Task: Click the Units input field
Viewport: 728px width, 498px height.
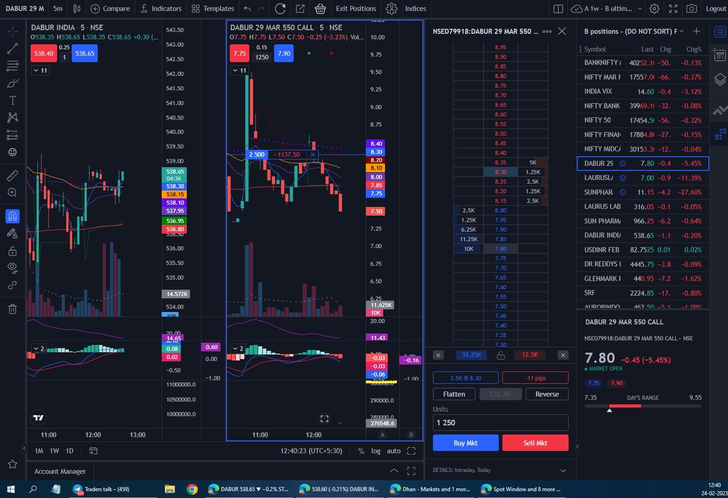Action: tap(500, 423)
